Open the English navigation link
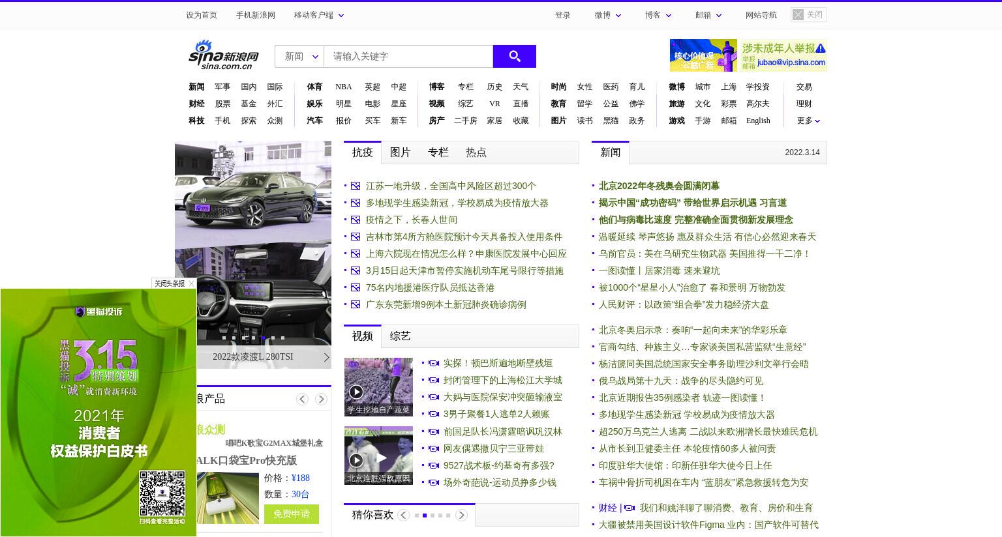Image resolution: width=1002 pixels, height=537 pixels. [758, 121]
